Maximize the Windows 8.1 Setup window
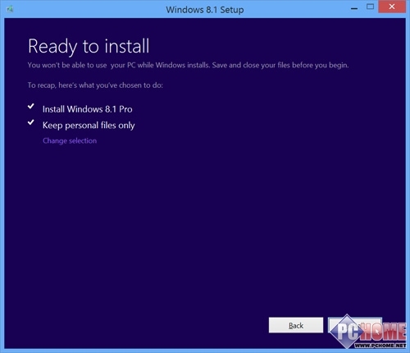 [x=370, y=7]
